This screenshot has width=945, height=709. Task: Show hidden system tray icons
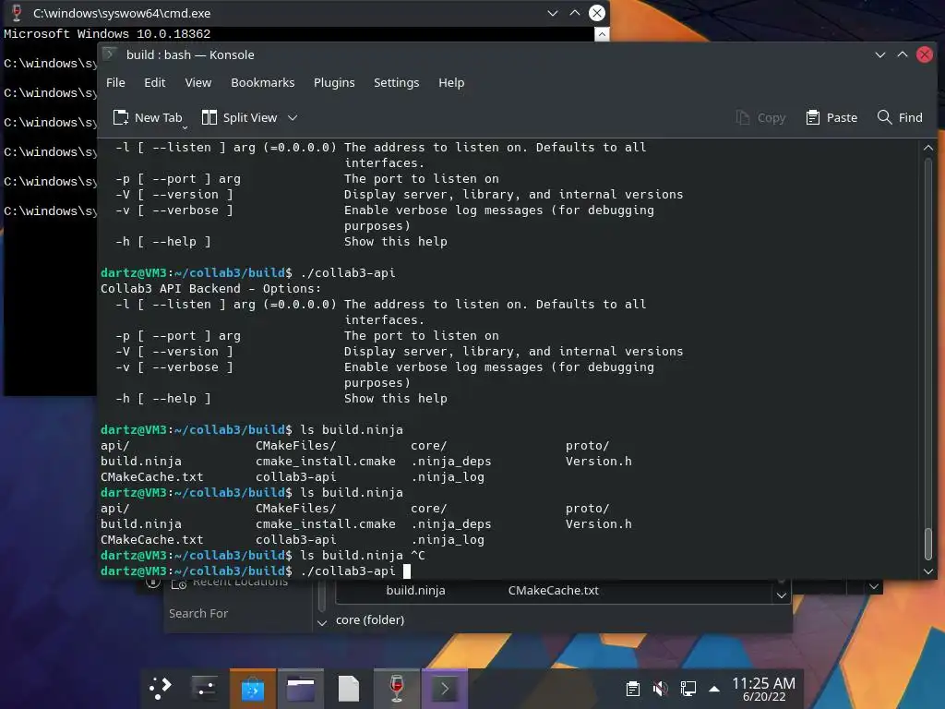(714, 689)
